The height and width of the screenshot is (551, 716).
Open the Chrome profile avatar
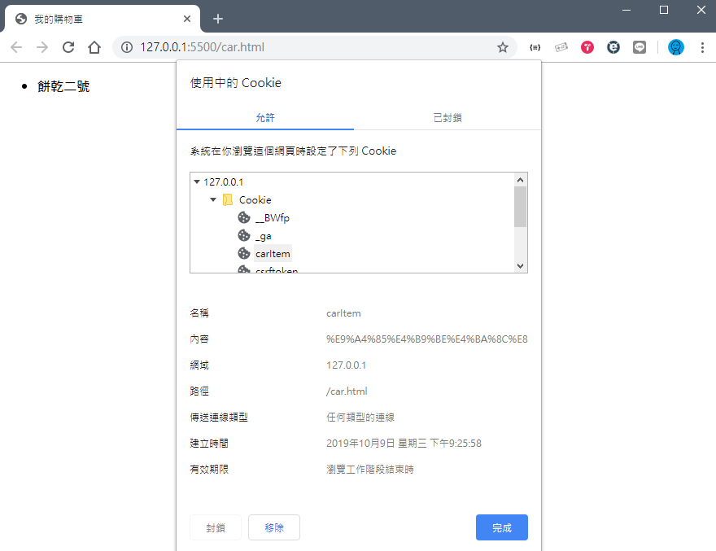pos(675,47)
